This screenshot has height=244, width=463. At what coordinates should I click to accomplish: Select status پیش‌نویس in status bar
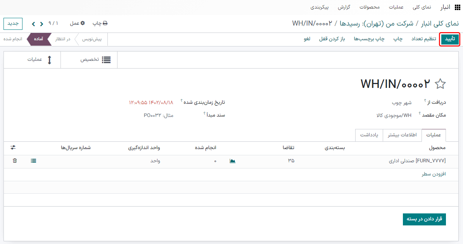coord(92,39)
